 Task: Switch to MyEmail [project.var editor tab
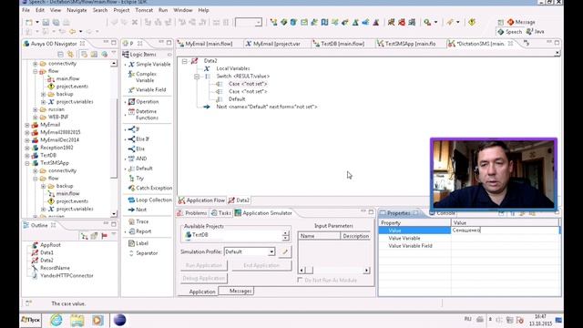point(273,44)
